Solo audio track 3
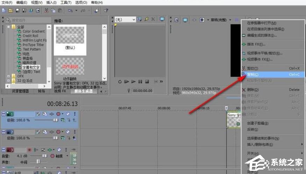 click(66, 150)
